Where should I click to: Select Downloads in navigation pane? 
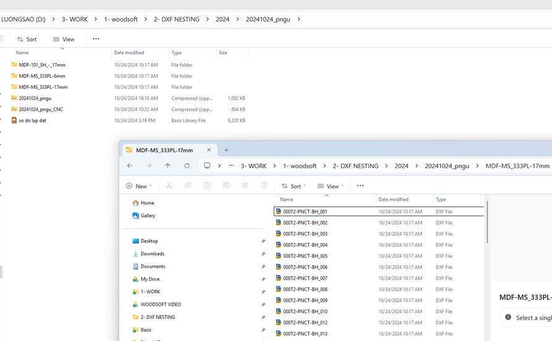152,254
